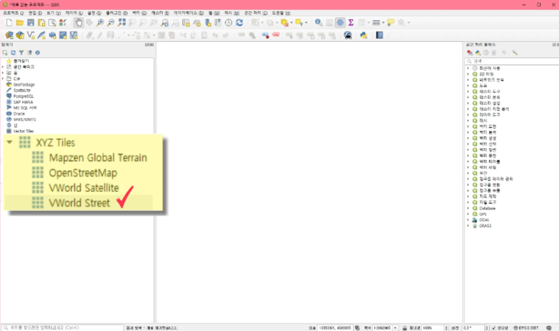Screen dimensions: 559x331
Task: Click the Toolbox History clock icon
Action: (x=486, y=53)
